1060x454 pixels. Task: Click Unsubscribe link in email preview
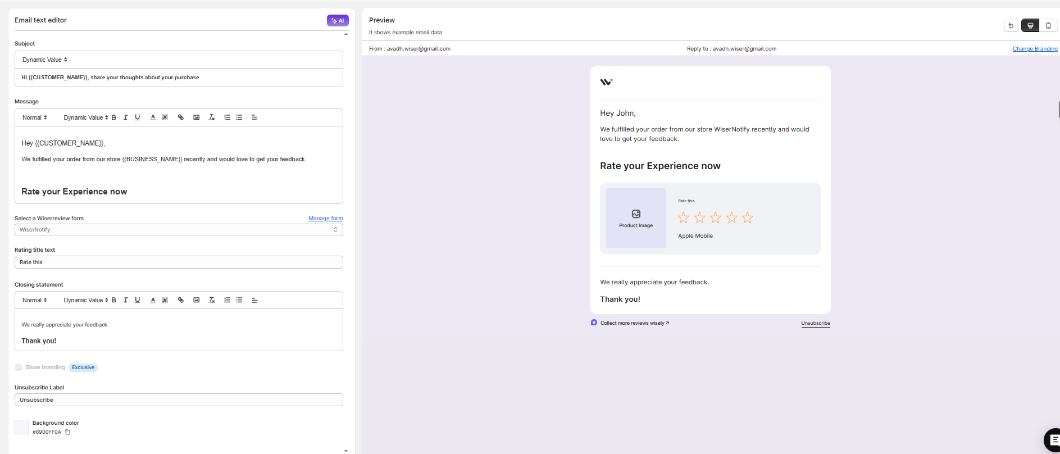816,323
